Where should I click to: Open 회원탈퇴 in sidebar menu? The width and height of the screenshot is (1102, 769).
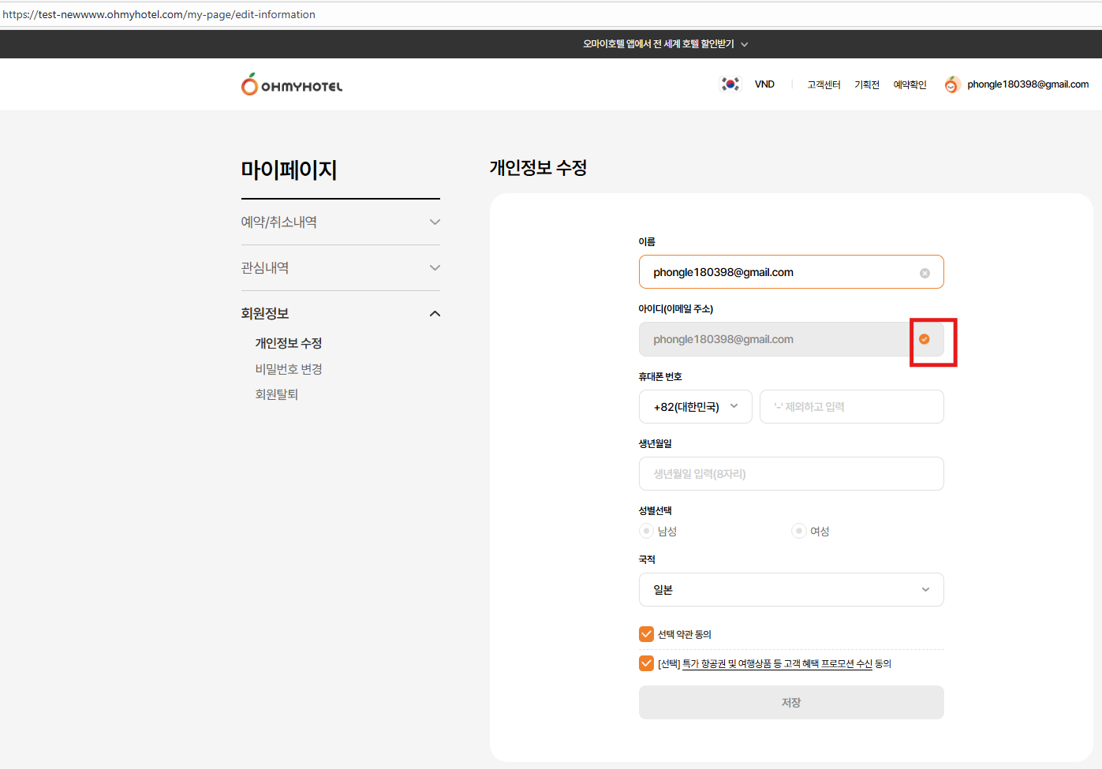point(277,394)
